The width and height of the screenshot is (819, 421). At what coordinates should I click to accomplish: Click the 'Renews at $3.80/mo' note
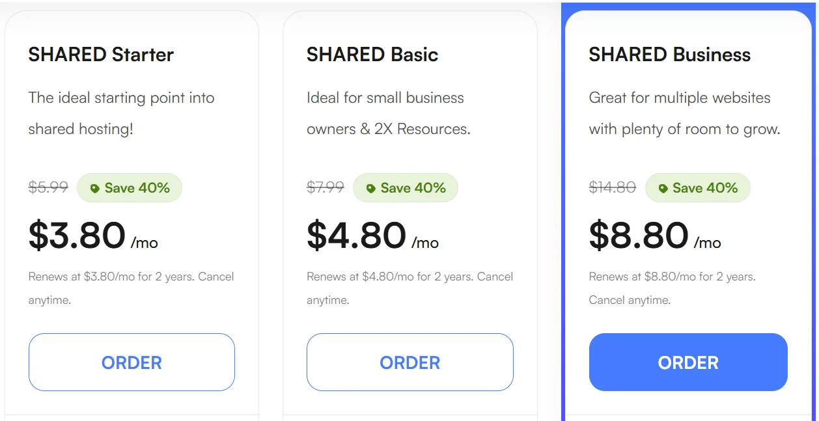pyautogui.click(x=131, y=277)
